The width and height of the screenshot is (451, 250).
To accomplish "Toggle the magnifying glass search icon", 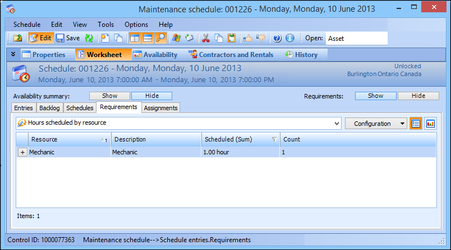I will tap(160, 38).
